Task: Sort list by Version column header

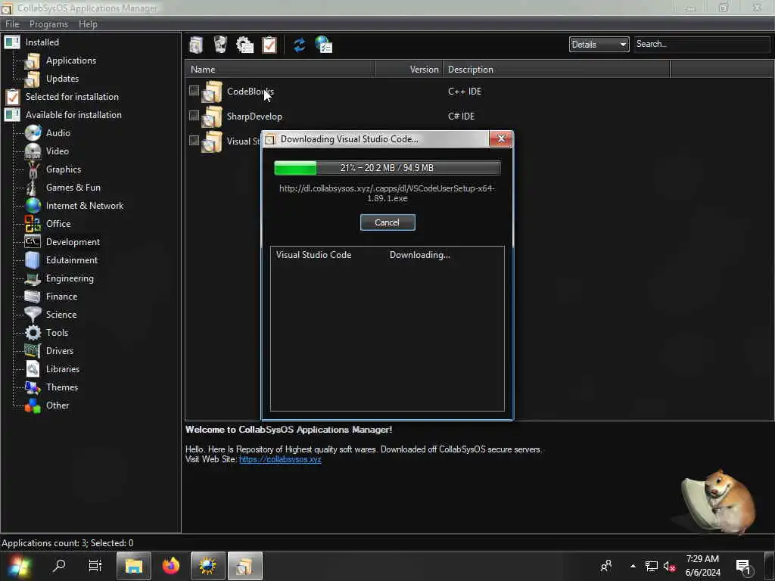Action: point(409,70)
